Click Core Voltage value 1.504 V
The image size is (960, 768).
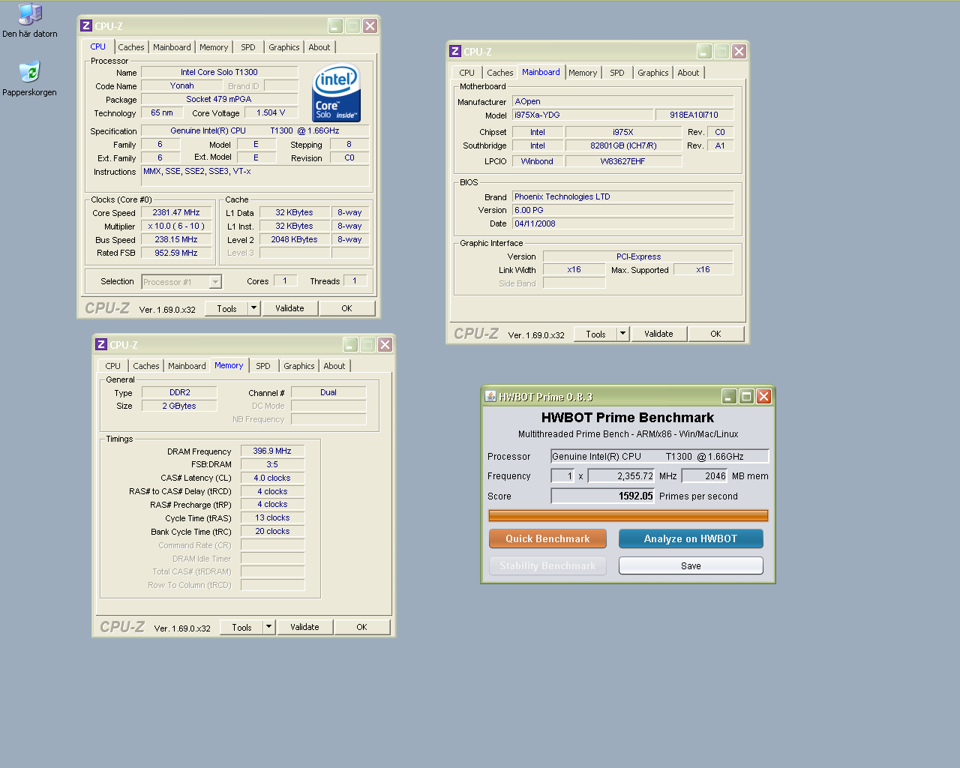271,112
